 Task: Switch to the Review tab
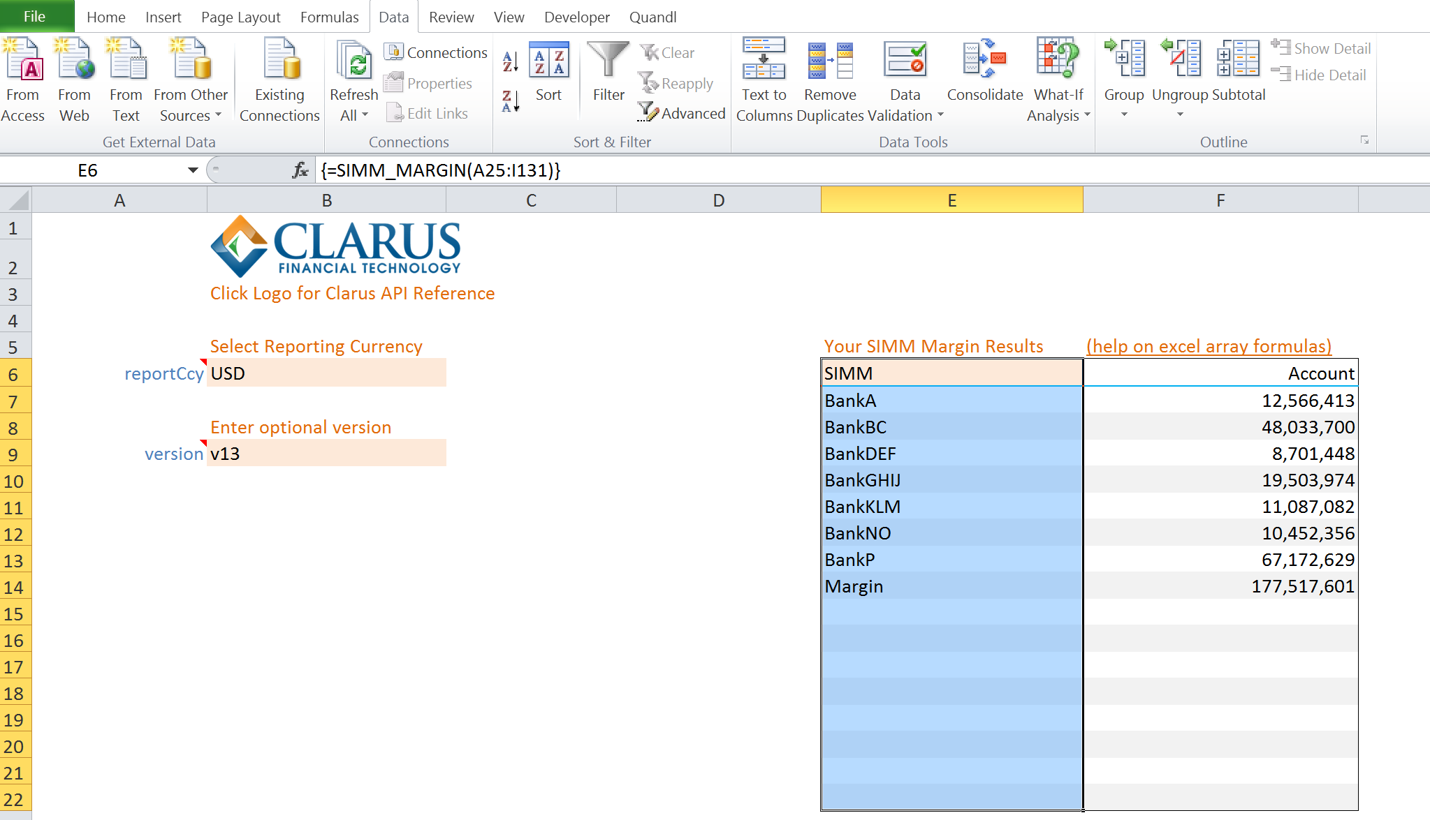(x=451, y=17)
